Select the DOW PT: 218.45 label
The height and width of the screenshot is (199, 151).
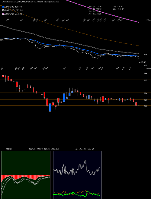13,14
